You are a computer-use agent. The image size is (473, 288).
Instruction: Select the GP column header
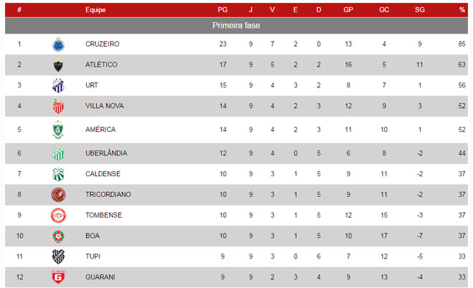click(x=348, y=9)
